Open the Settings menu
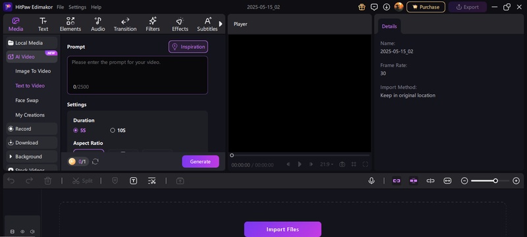Viewport: 527px width, 237px height. click(77, 7)
